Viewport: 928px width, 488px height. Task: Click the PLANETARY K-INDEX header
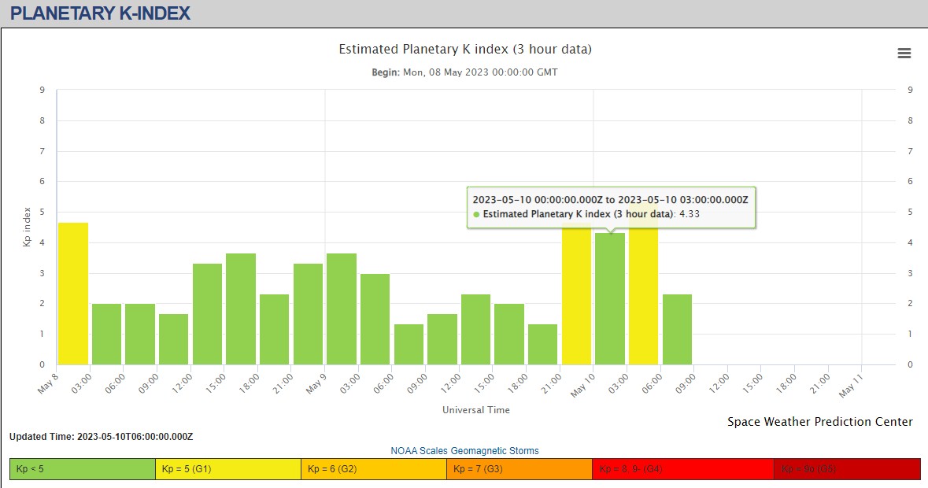(100, 13)
